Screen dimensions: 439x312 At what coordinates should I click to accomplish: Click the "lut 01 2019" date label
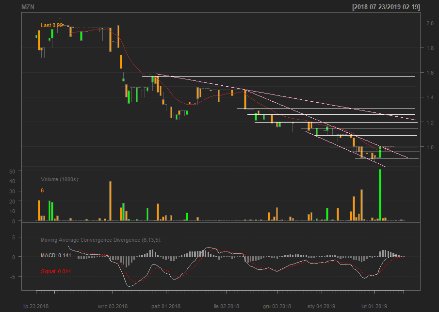(x=374, y=306)
